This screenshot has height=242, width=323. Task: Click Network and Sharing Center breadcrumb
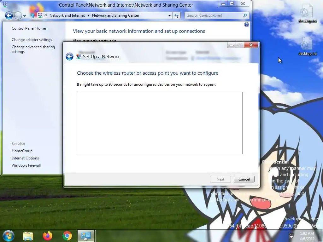115,15
